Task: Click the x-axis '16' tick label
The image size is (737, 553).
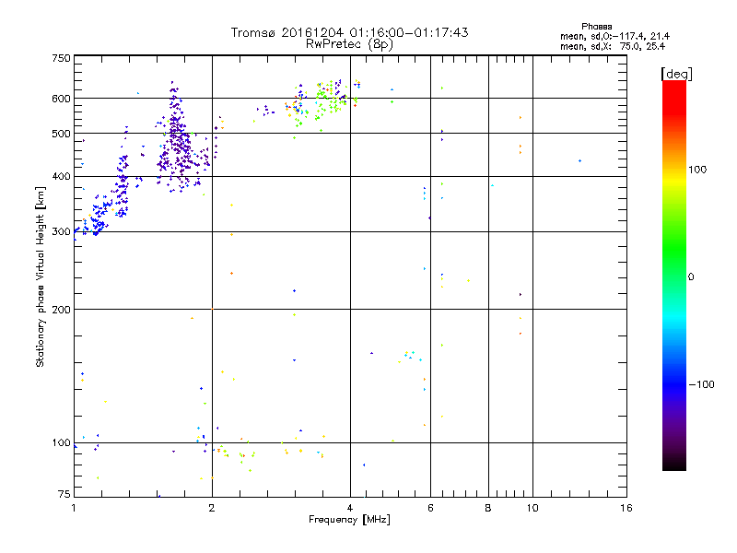Action: click(x=626, y=508)
